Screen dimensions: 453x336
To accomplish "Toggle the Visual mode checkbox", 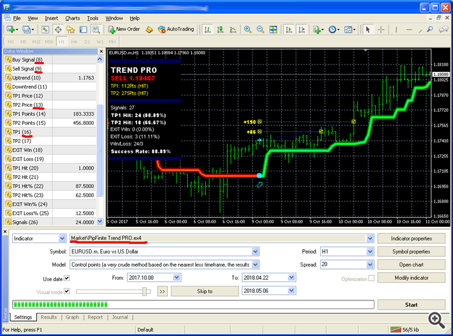I will pos(66,291).
